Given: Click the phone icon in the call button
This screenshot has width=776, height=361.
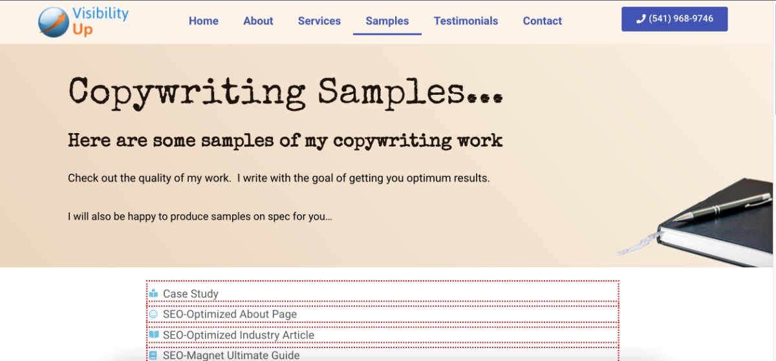Looking at the screenshot, I should [x=641, y=19].
